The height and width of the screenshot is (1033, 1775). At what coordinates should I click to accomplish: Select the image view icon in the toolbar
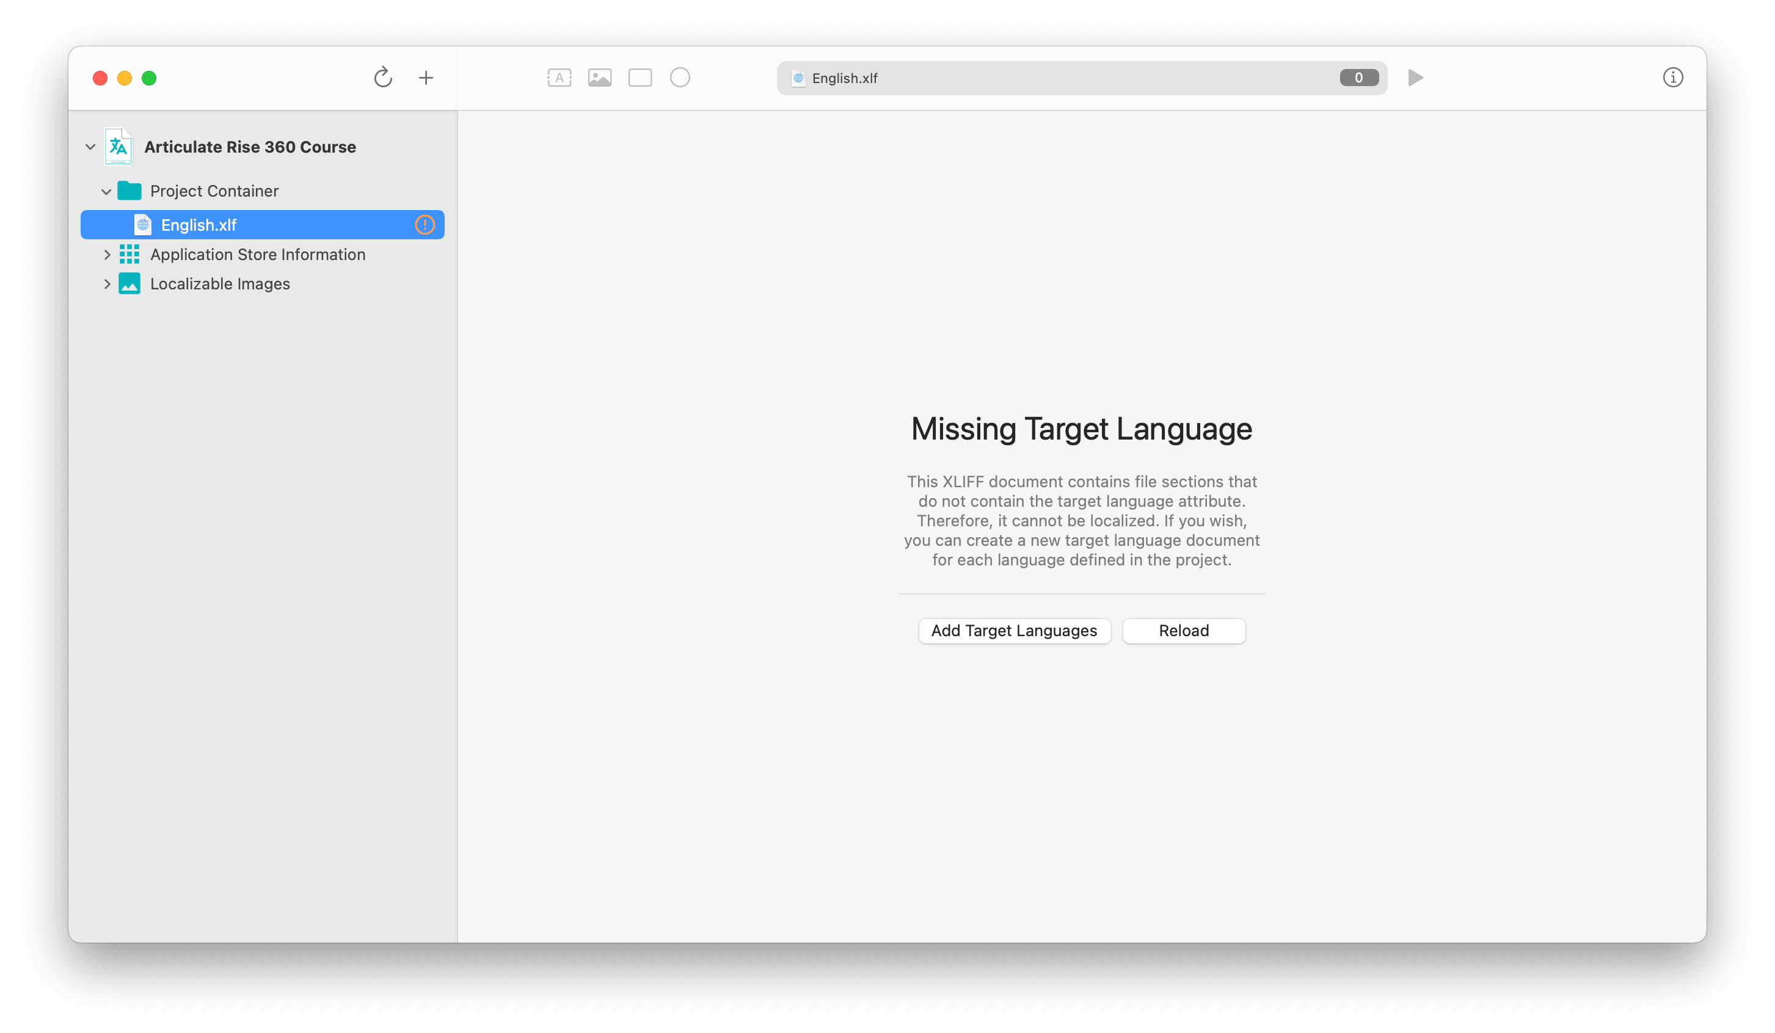(x=599, y=78)
